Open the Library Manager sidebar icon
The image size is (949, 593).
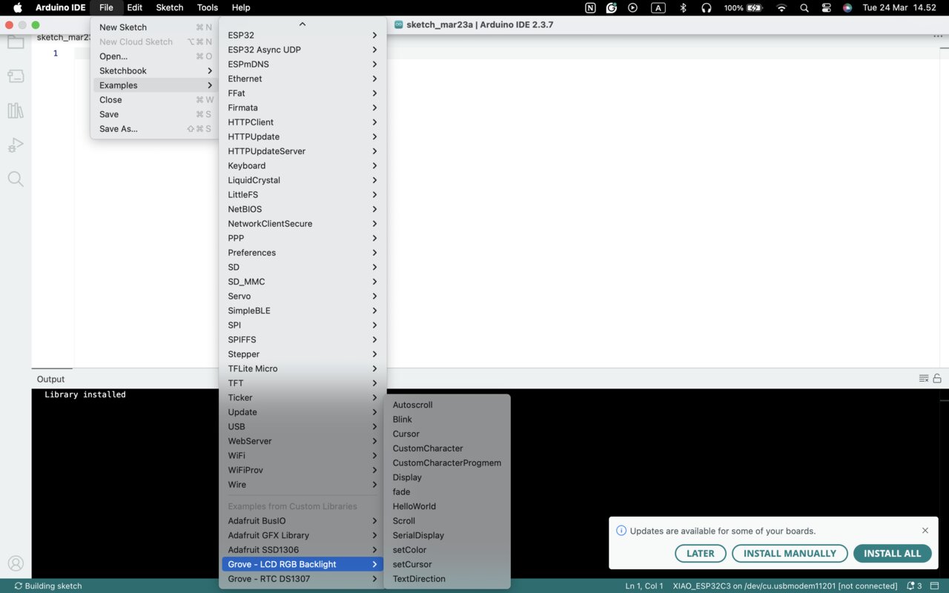click(16, 110)
